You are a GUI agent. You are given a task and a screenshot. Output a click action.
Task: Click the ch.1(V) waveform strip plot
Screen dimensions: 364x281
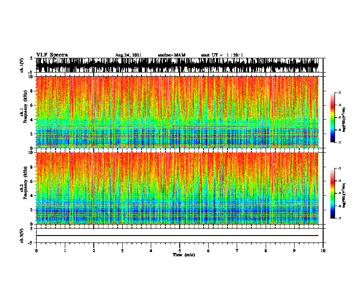pos(179,65)
